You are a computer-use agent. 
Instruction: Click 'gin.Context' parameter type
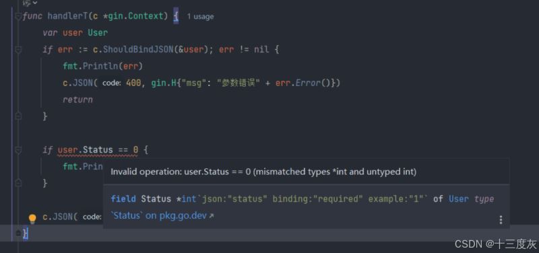[136, 16]
